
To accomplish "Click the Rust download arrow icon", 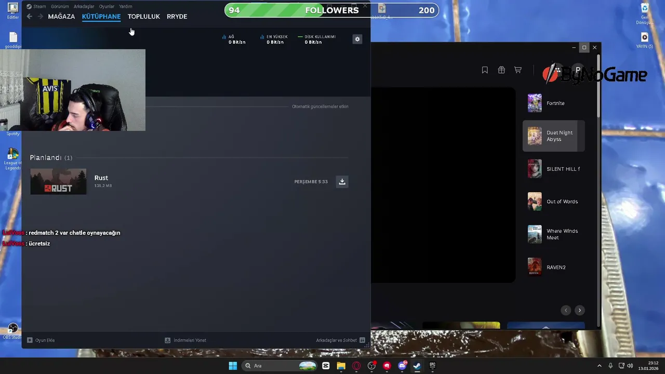I will (x=342, y=181).
